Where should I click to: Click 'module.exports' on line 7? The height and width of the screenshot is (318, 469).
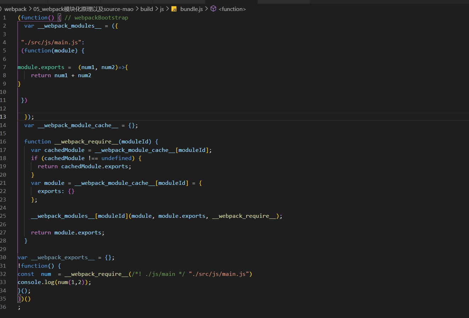point(41,67)
